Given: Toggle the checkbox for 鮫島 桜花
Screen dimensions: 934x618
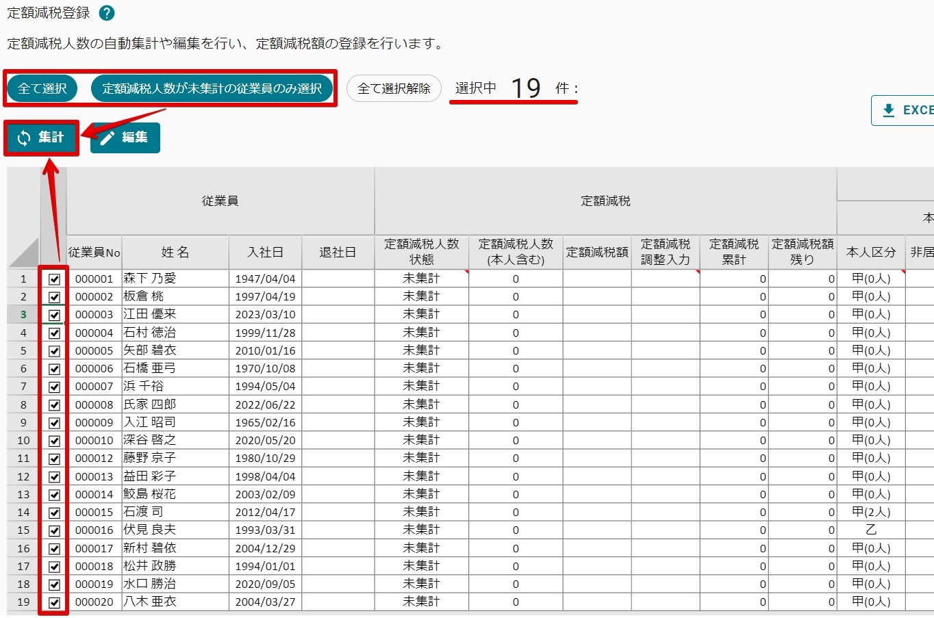Looking at the screenshot, I should coord(54,495).
